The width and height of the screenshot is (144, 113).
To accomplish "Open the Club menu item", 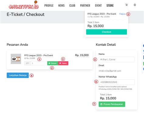I will click(x=72, y=5).
